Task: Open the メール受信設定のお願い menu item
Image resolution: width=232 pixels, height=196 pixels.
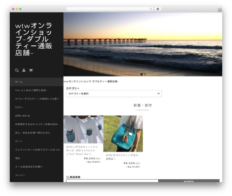Action: (x=29, y=167)
